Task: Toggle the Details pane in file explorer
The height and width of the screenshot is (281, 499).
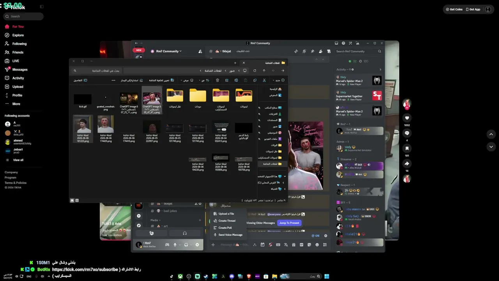Action: point(80,80)
